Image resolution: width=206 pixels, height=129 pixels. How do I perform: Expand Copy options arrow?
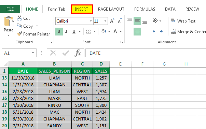tap(37, 26)
